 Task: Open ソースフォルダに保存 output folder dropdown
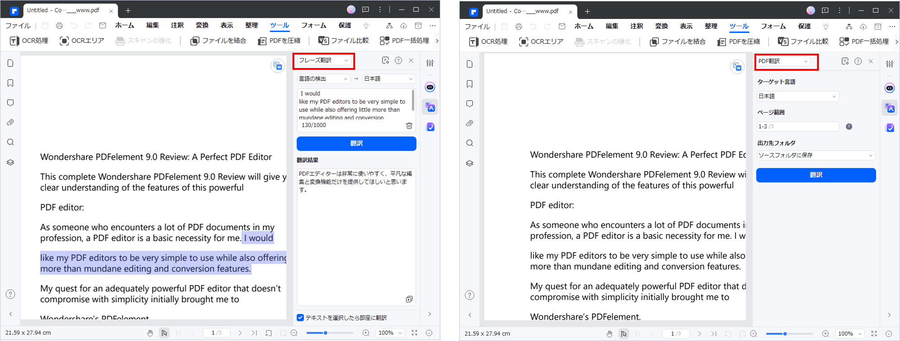pos(816,155)
